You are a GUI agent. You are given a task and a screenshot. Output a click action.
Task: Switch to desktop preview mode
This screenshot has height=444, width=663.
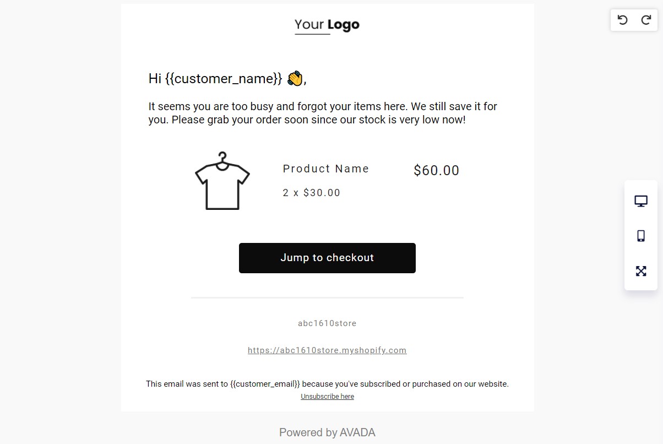(x=641, y=201)
